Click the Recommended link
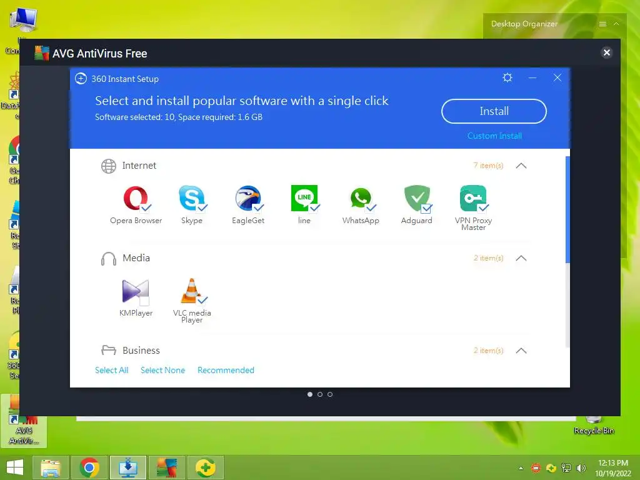The width and height of the screenshot is (640, 480). (x=226, y=370)
